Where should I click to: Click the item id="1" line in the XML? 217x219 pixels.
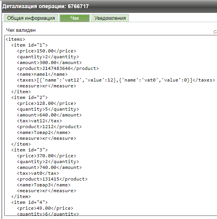pyautogui.click(x=29, y=45)
